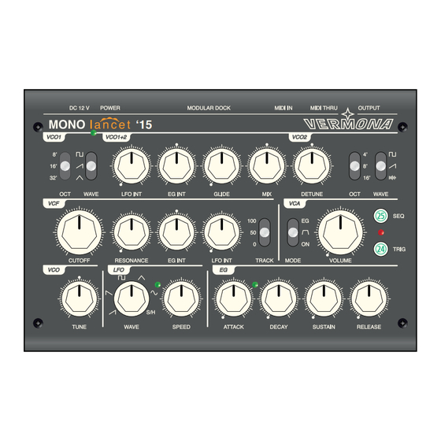This screenshot has height=441, width=441.
Task: Click the VCF section tab label
Action: point(54,204)
